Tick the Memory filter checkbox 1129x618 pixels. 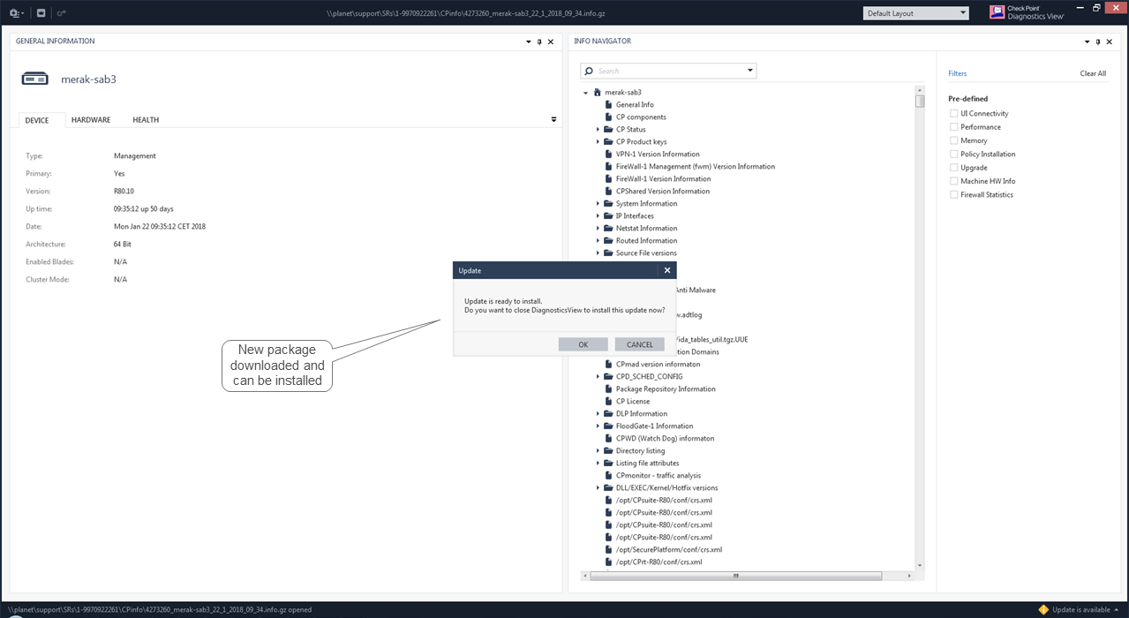(953, 140)
